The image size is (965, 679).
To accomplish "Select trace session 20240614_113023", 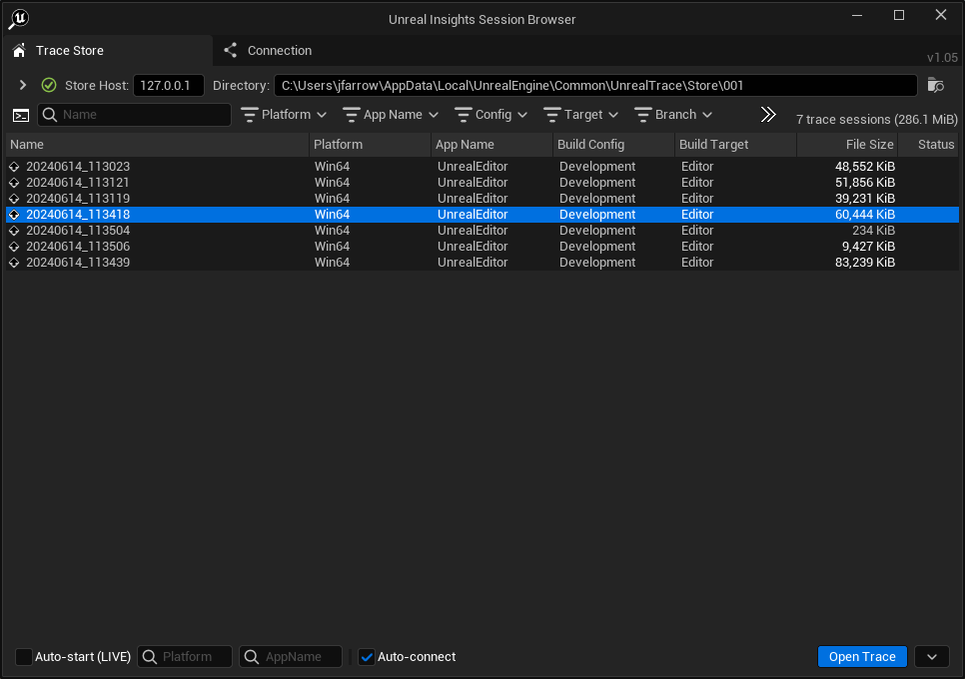I will (x=482, y=167).
